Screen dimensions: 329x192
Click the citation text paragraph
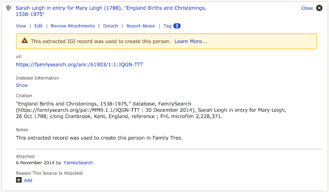(151, 110)
